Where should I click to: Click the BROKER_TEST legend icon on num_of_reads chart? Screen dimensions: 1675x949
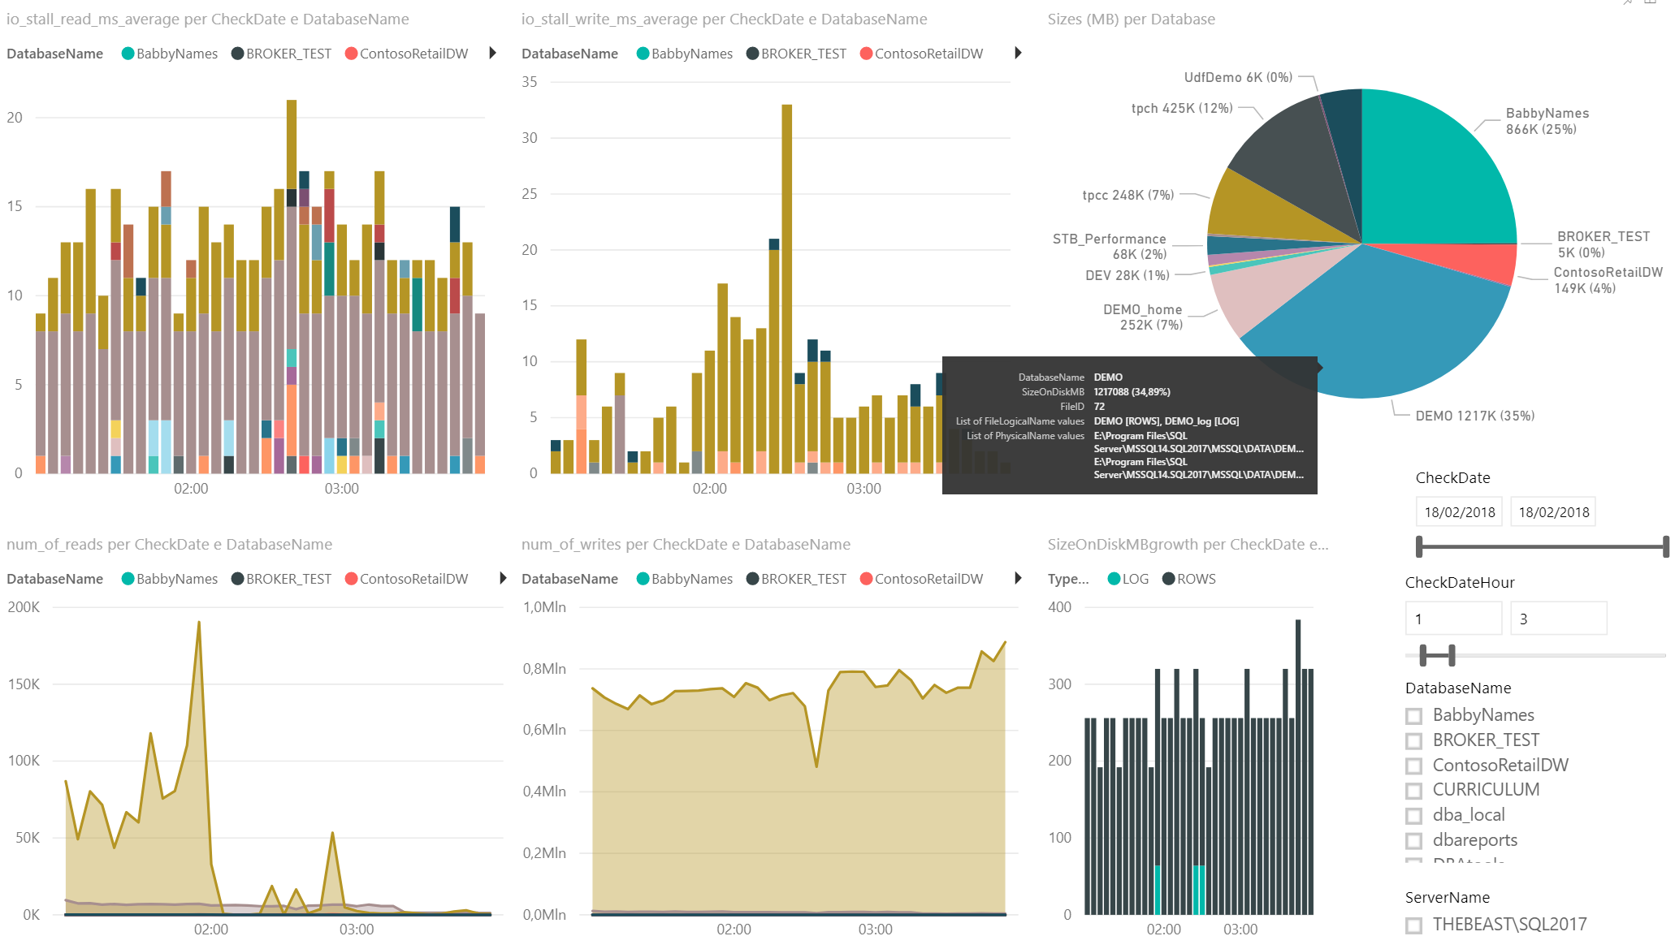click(236, 579)
